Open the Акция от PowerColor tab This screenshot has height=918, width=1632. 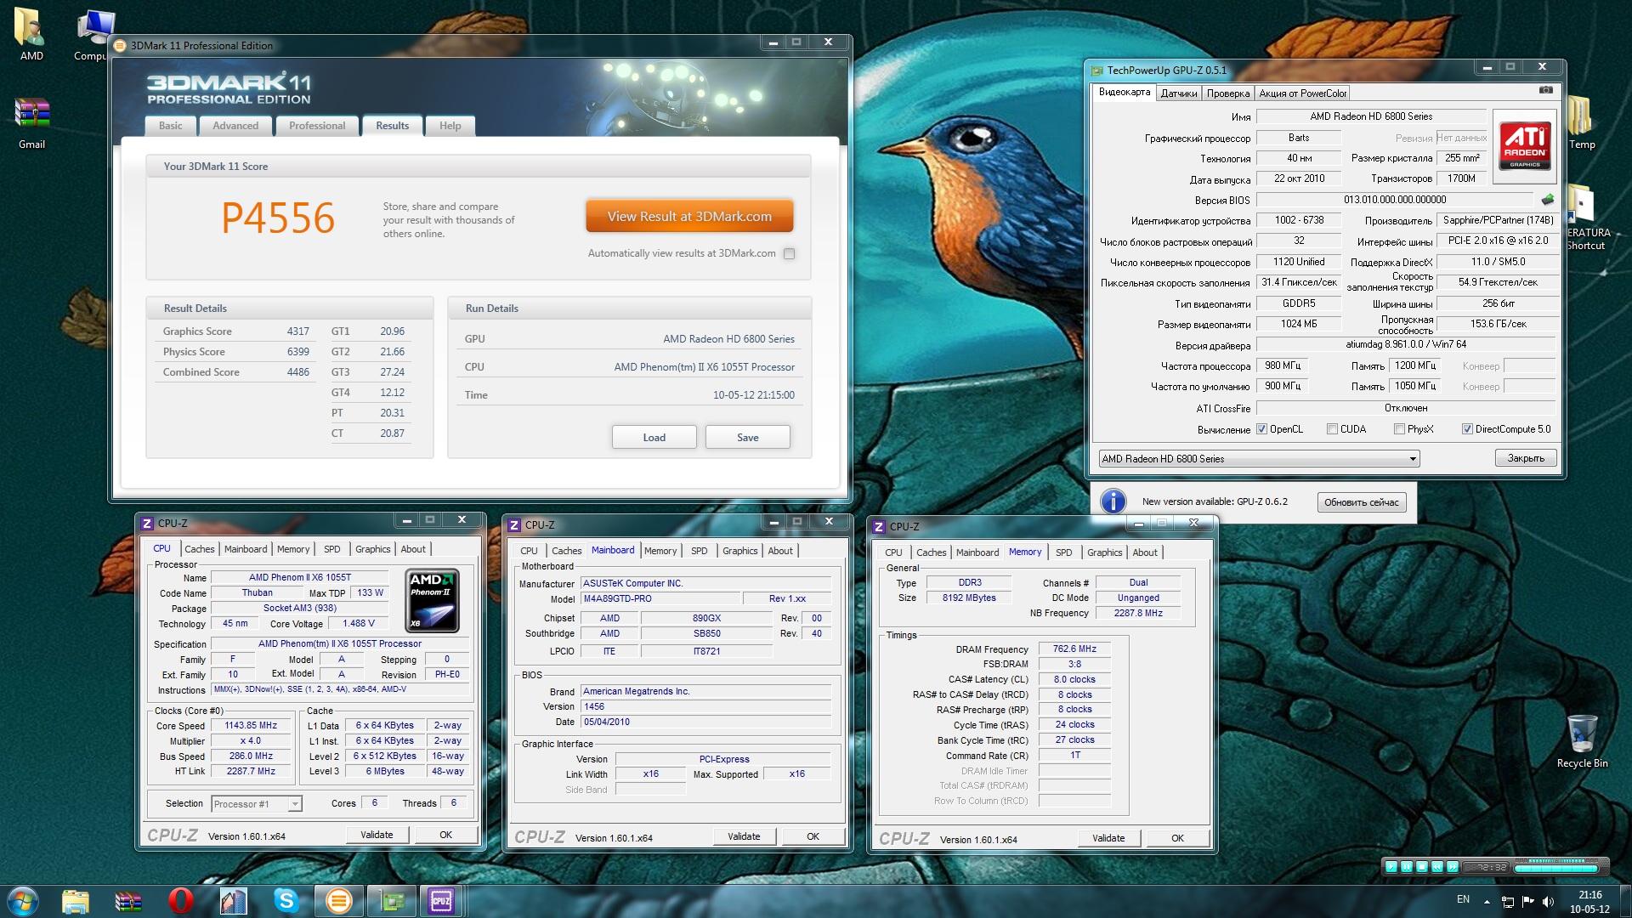tap(1303, 93)
